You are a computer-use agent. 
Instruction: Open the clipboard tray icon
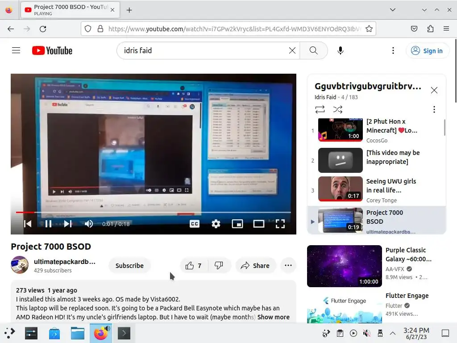coord(340,333)
